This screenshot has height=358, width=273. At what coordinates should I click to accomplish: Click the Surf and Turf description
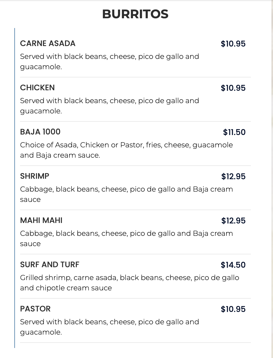129,283
